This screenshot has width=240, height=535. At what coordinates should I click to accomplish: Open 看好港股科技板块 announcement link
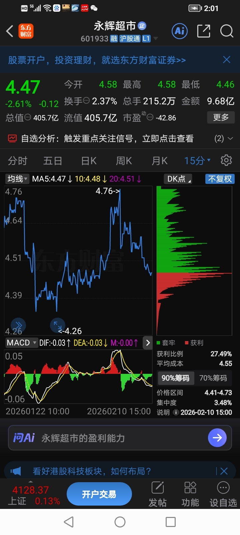coord(92,471)
